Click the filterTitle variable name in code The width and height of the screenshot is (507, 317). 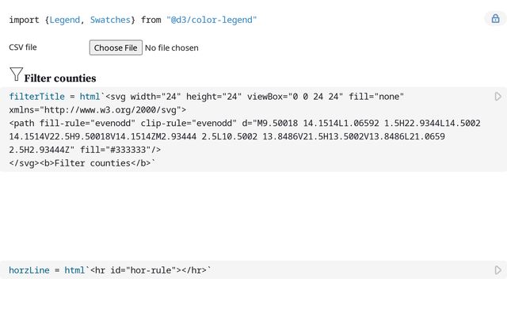pyautogui.click(x=36, y=97)
